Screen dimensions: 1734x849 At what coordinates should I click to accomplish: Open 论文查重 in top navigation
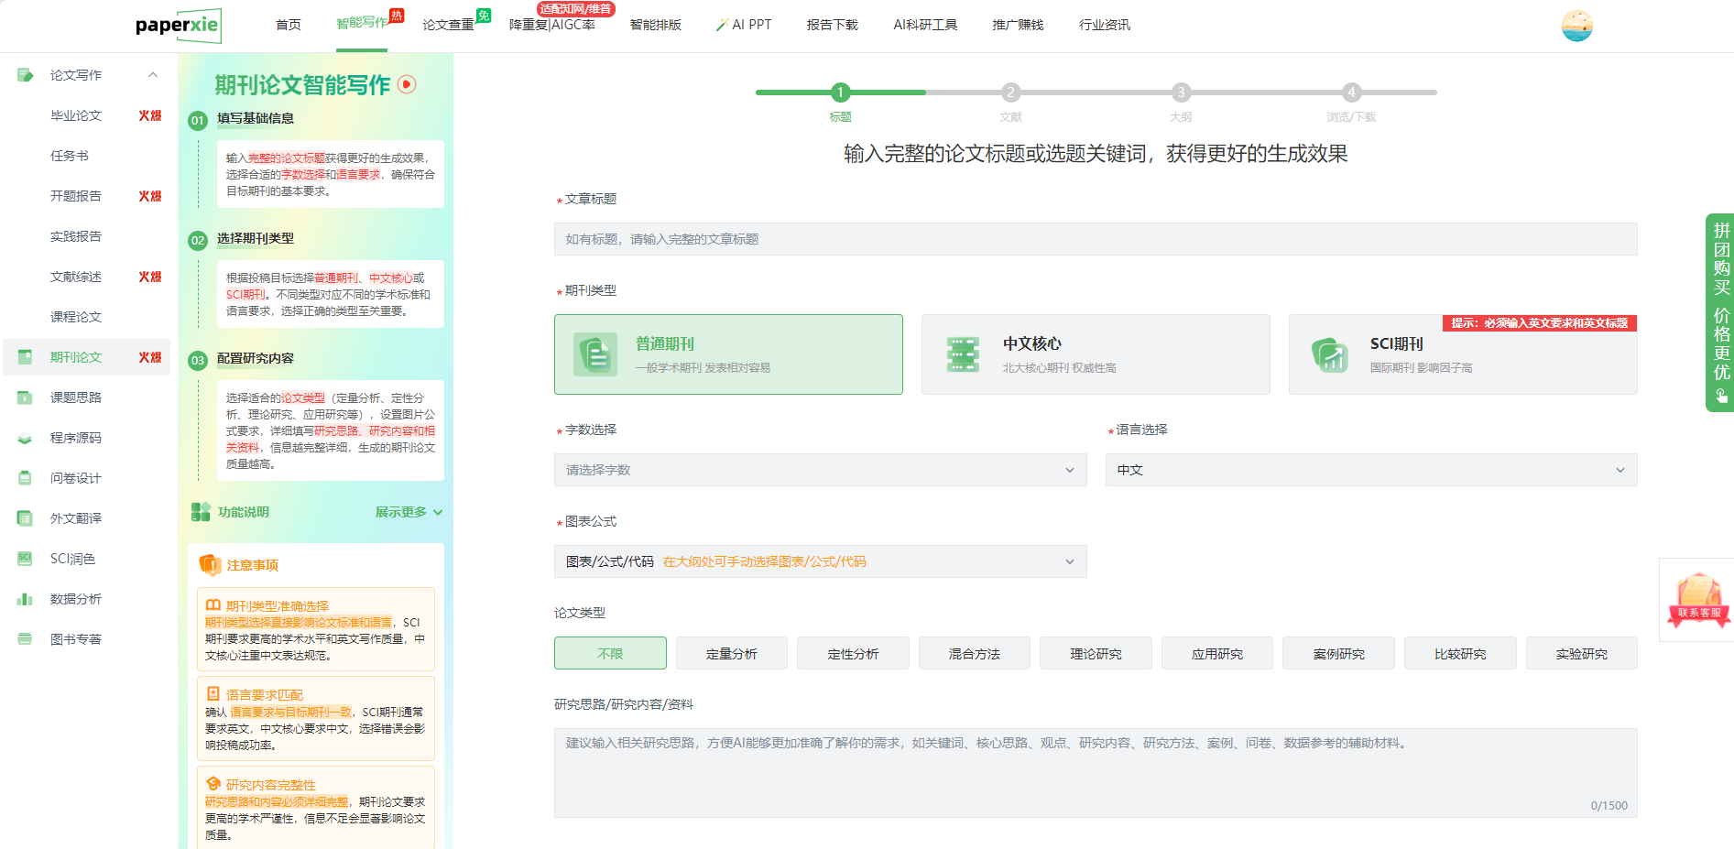448,25
